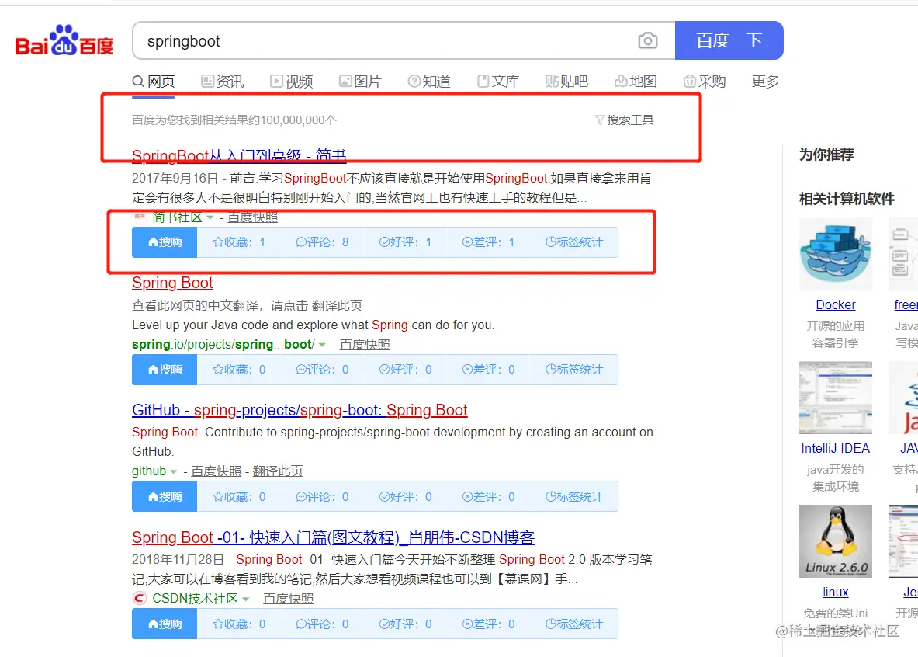Click the IntelliJ IDEA thumbnail
The image size is (918, 657).
[x=836, y=398]
